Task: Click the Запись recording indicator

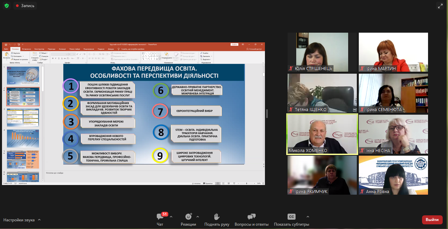Action: 25,6
